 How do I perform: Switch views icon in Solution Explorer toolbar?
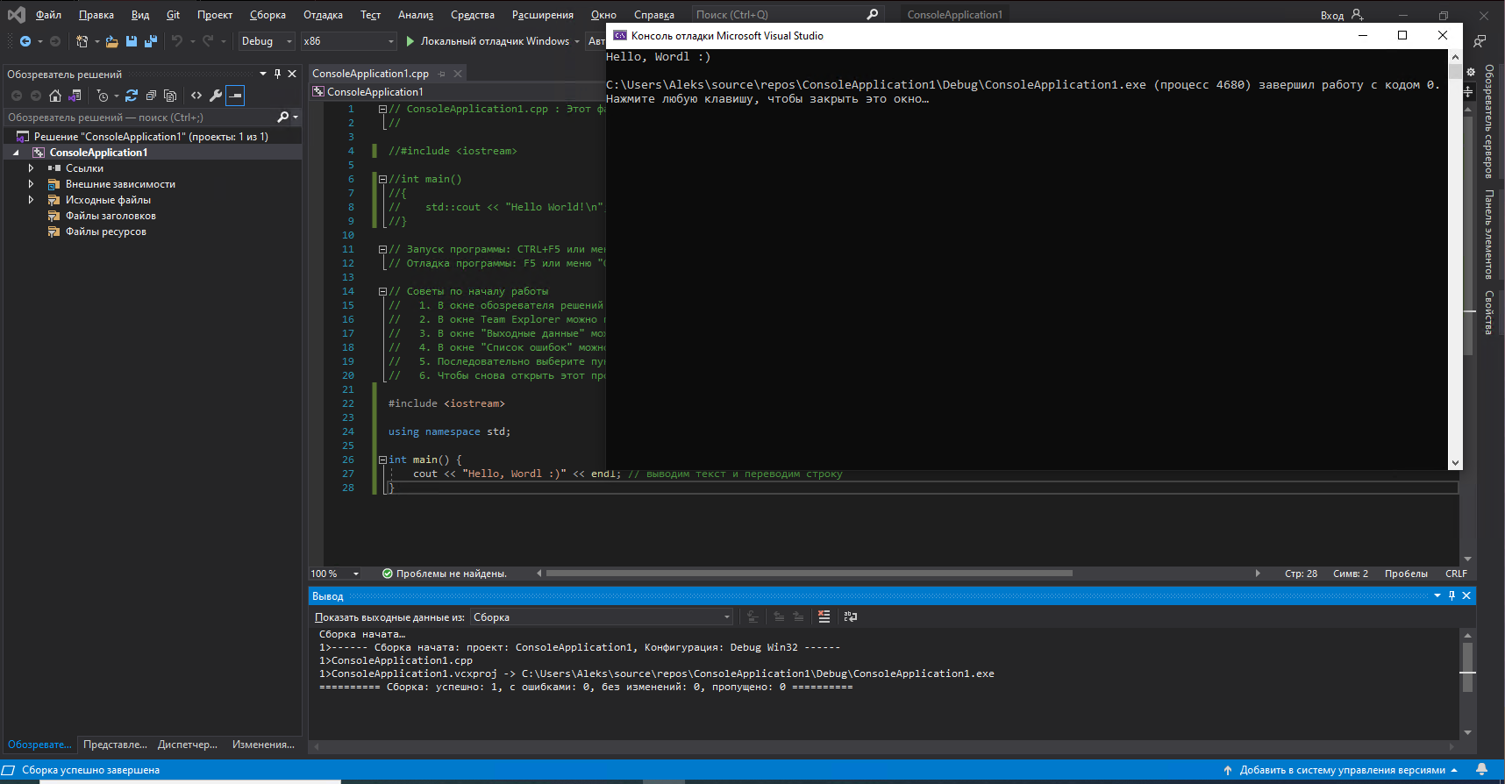75,96
